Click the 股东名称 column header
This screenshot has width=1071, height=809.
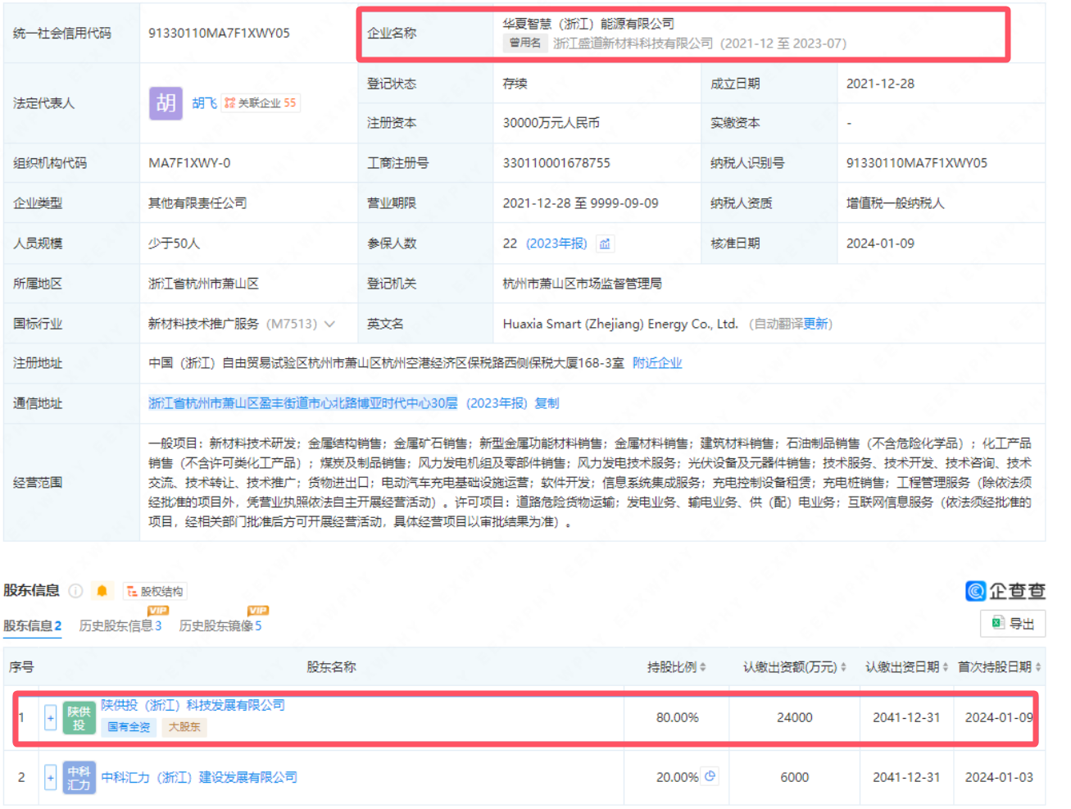point(331,667)
